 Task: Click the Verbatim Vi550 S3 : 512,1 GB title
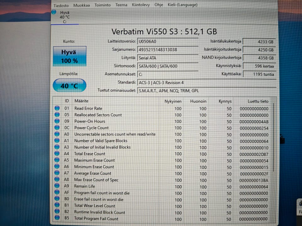pyautogui.click(x=164, y=32)
